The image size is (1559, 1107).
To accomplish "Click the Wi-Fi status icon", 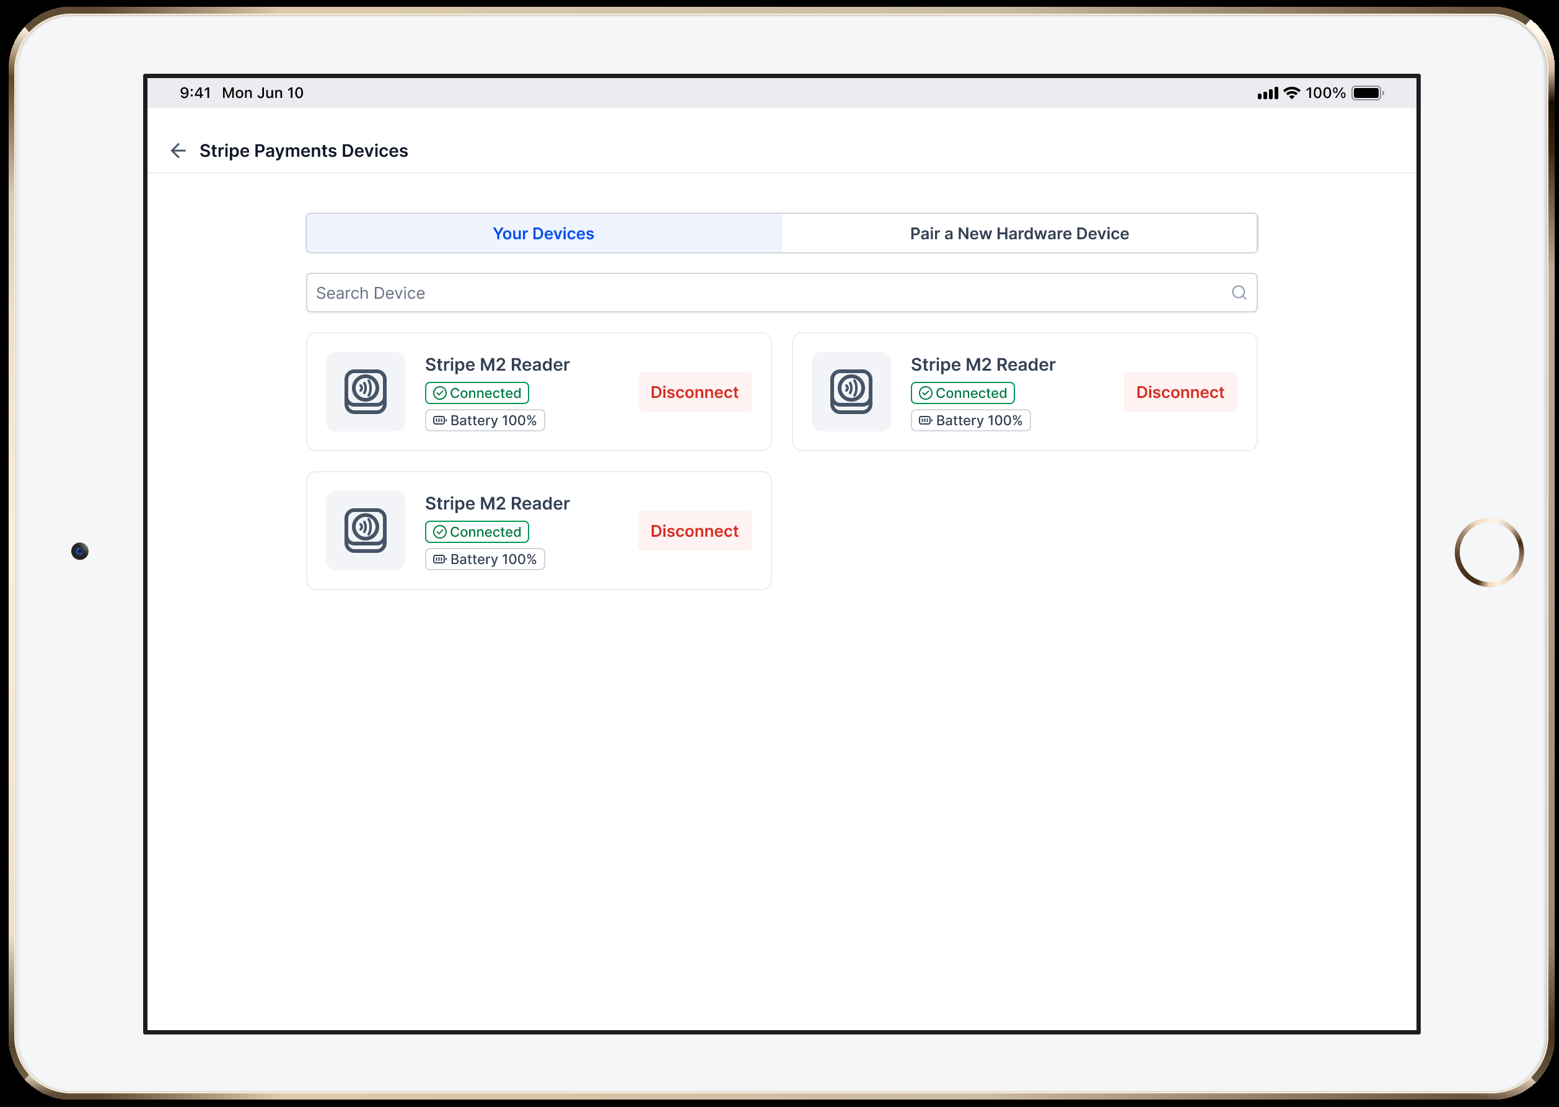I will tap(1291, 94).
